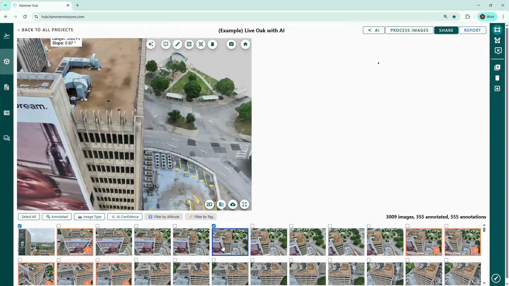Click the cloud download icon in viewer
509x286 pixels.
[233, 204]
